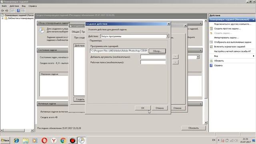Open the Файл menu
256x144 pixels.
[4, 6]
